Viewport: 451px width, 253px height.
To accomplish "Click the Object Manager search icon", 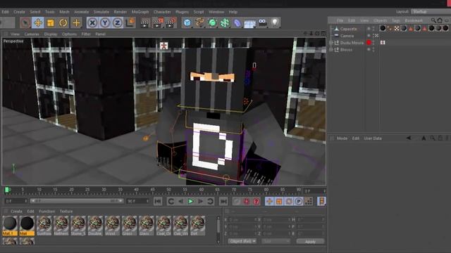I will click(433, 20).
